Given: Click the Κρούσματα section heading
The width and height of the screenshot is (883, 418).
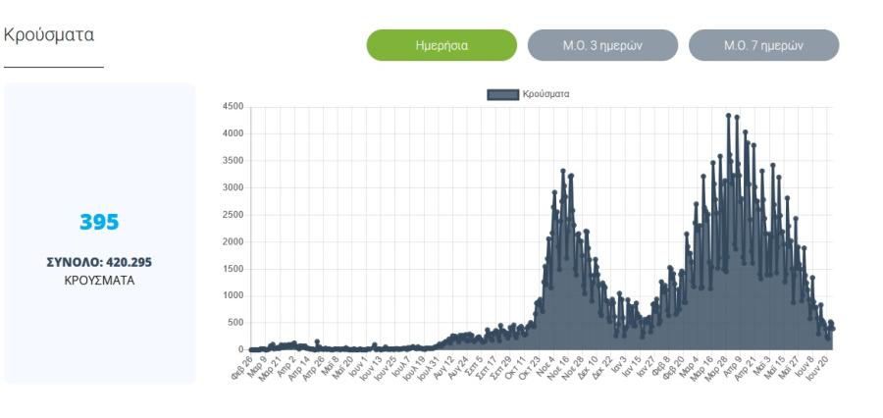Looking at the screenshot, I should (49, 35).
